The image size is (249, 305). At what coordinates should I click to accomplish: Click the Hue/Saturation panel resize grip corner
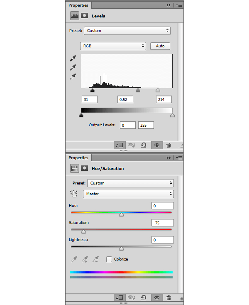181,299
